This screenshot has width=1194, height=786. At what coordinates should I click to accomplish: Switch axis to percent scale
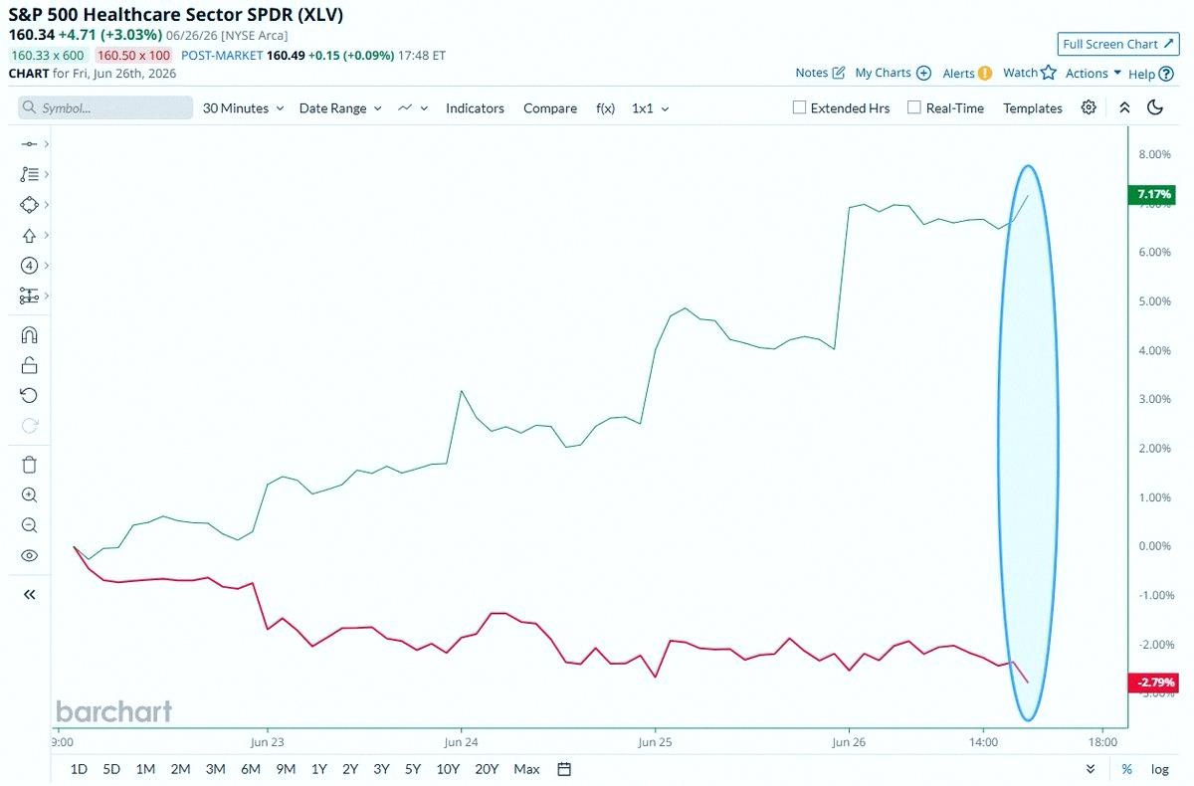click(x=1126, y=769)
